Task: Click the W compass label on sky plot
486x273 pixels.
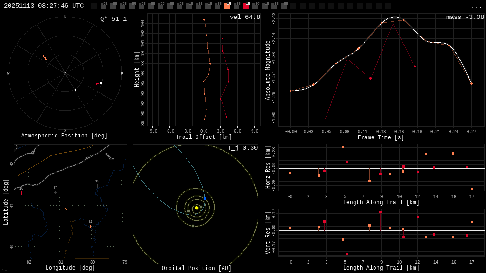Action: (9, 73)
